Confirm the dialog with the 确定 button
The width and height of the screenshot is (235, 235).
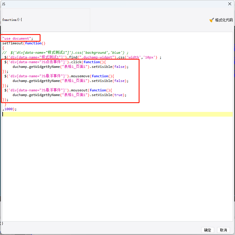207,230
